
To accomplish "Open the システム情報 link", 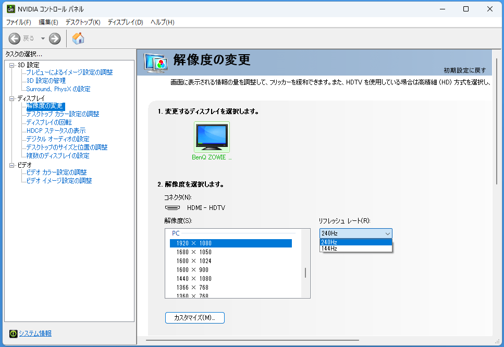I will click(35, 333).
